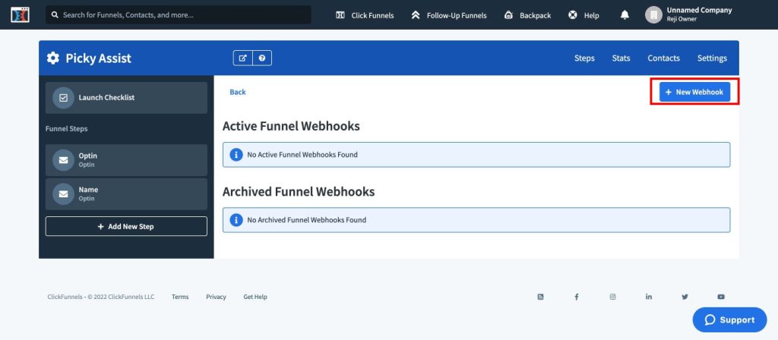Click the Name step envelope icon
778x340 pixels.
point(64,194)
